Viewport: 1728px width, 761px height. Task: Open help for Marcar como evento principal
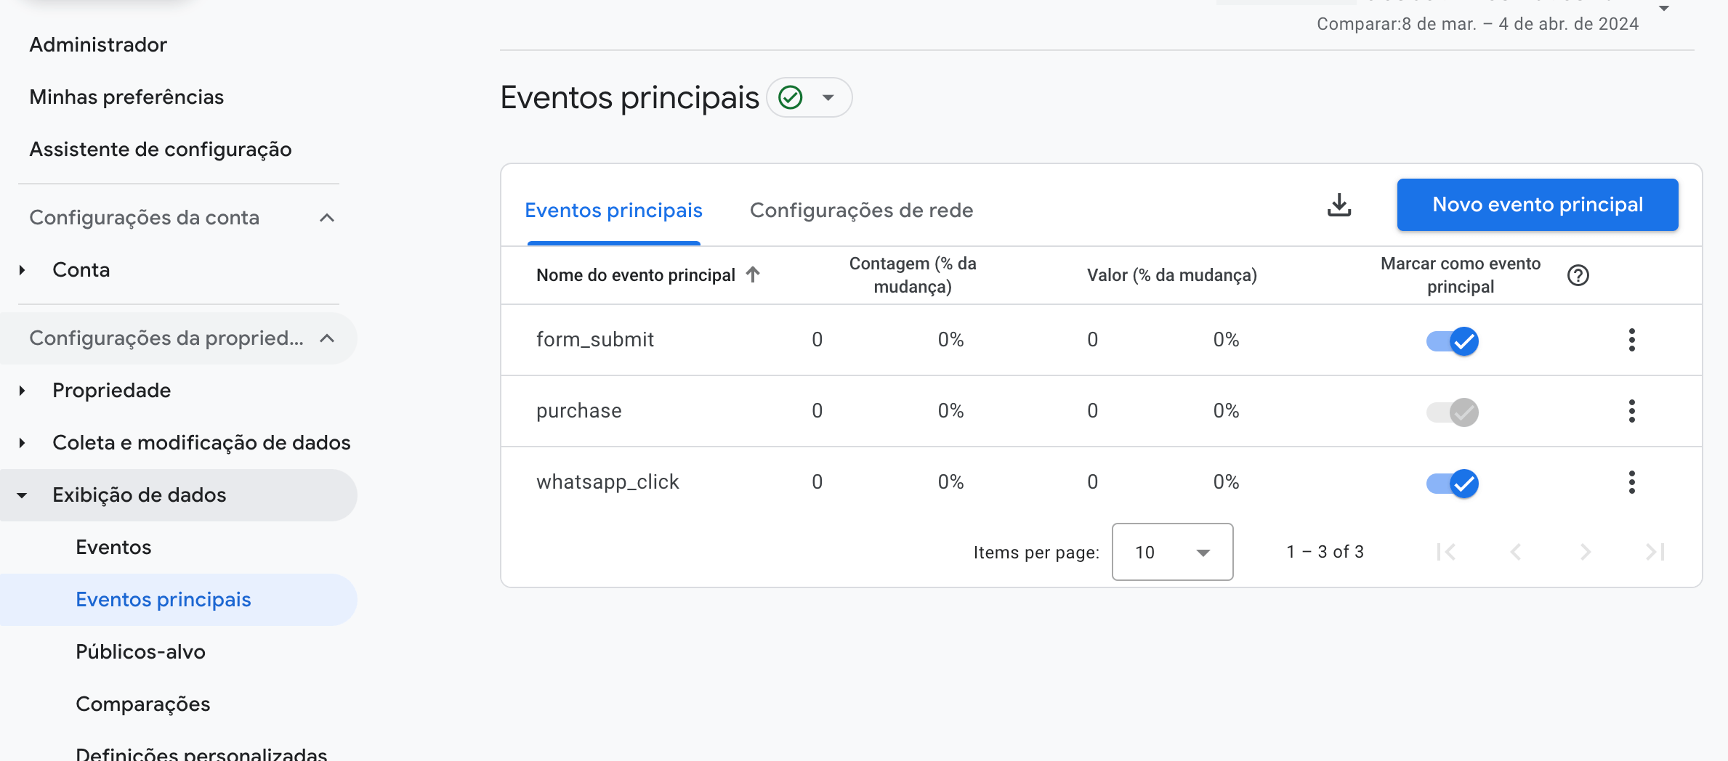pos(1578,275)
